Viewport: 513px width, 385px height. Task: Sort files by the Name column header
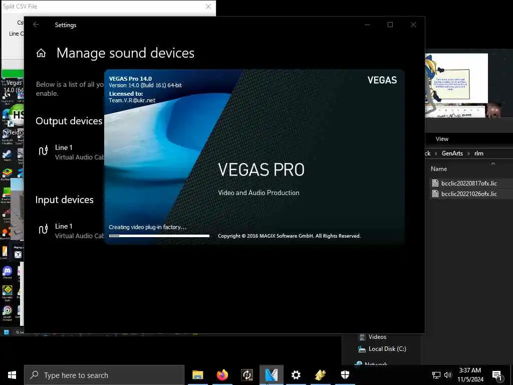click(x=439, y=169)
